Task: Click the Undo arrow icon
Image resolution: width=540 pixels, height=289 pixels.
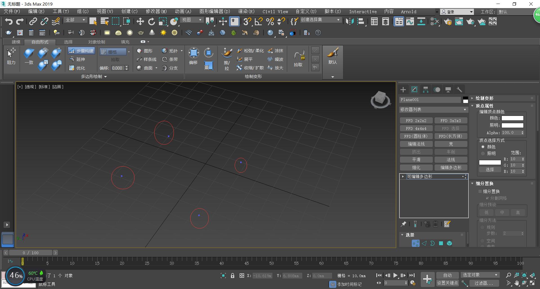Action: tap(9, 22)
